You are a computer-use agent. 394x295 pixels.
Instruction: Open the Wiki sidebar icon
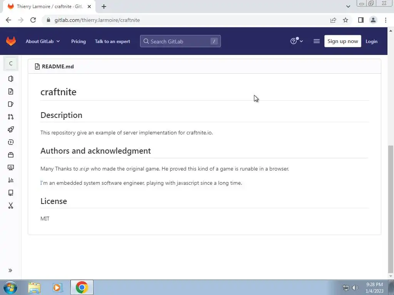10,193
